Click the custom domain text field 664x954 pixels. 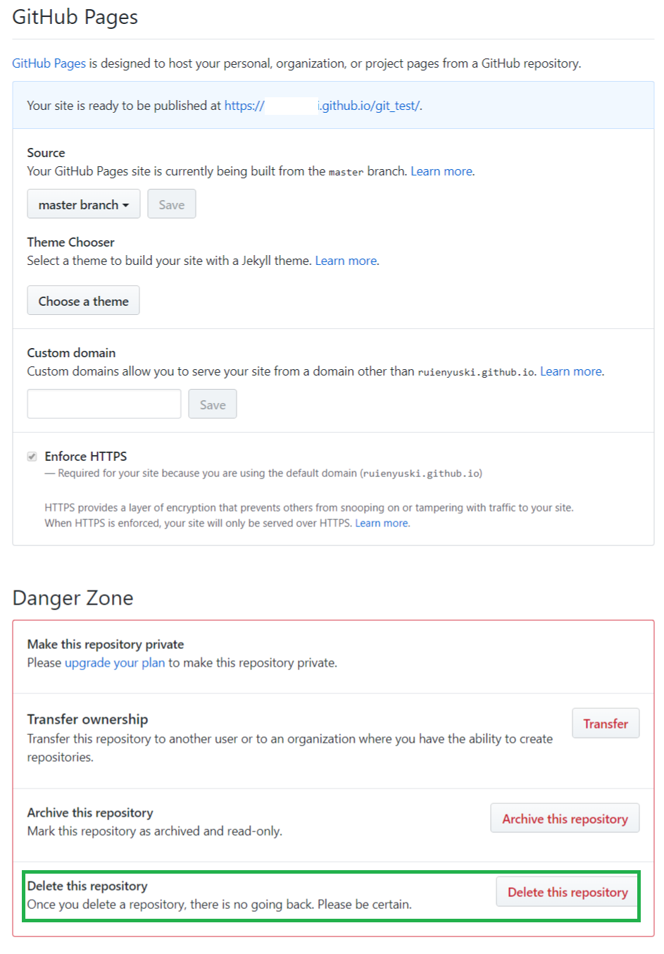pyautogui.click(x=104, y=404)
